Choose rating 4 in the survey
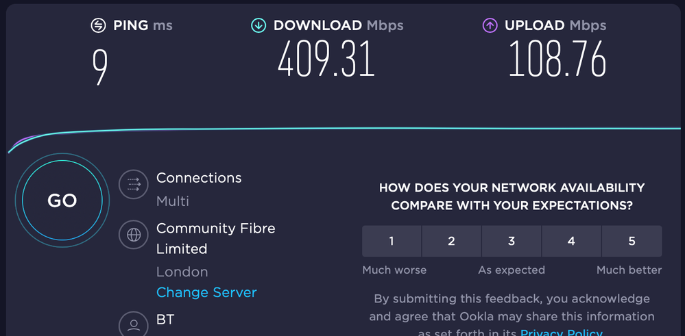Screen dimensions: 685x336 click(x=571, y=241)
